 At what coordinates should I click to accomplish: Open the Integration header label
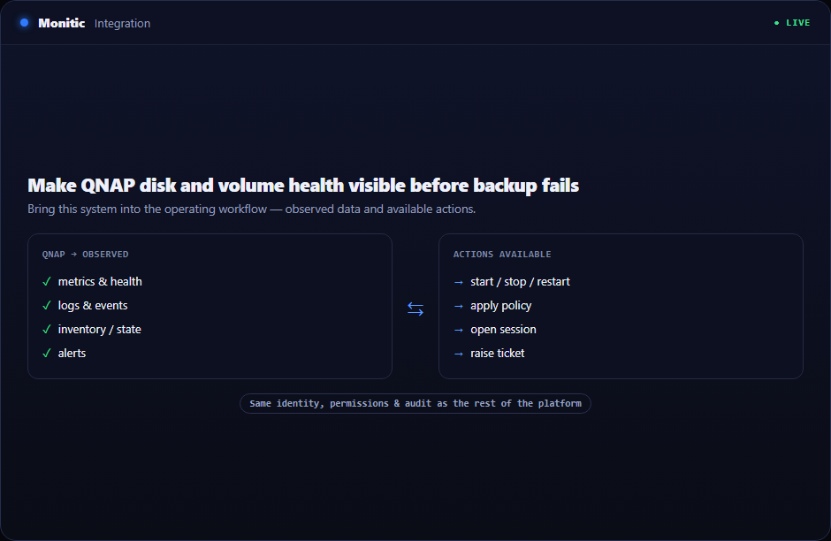tap(122, 23)
